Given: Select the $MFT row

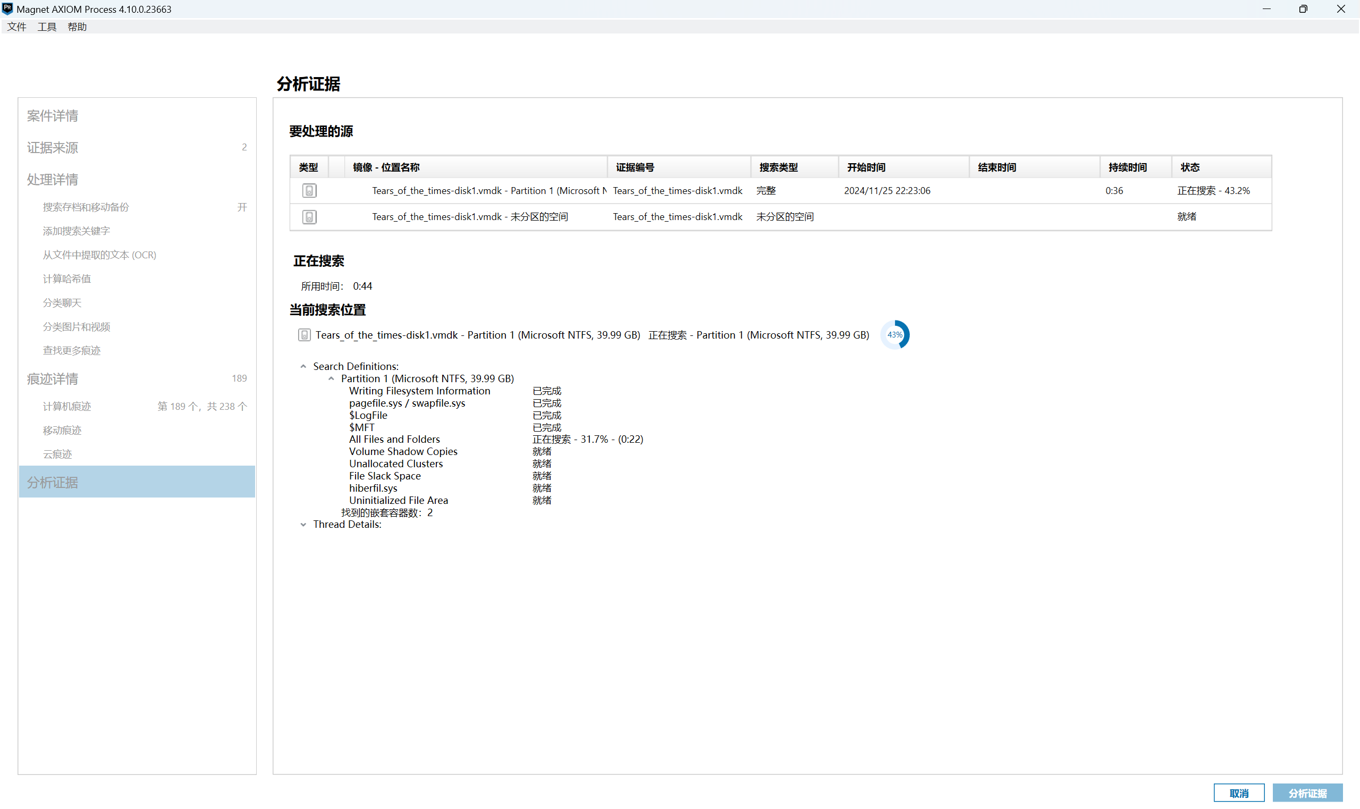Looking at the screenshot, I should click(x=361, y=427).
